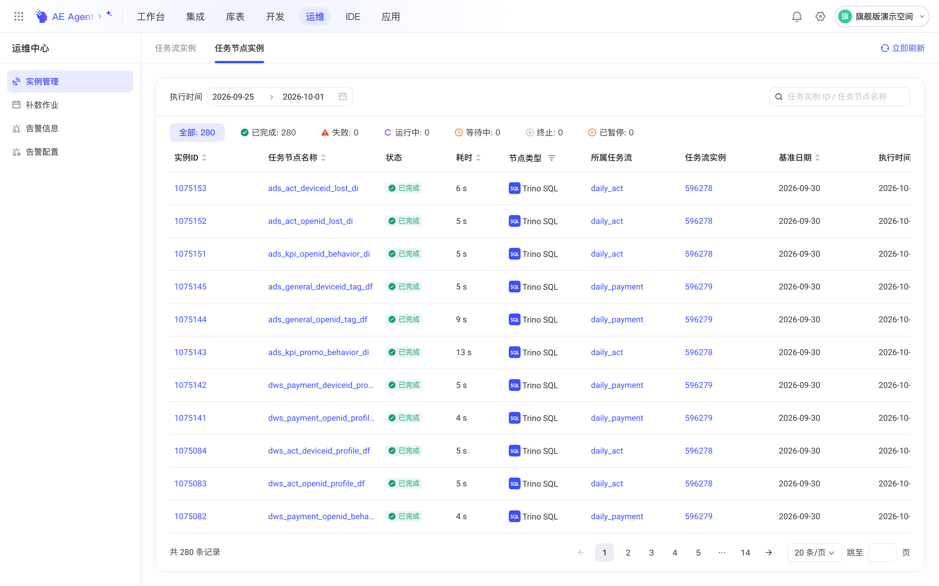Open the app grid launcher icon

(18, 16)
